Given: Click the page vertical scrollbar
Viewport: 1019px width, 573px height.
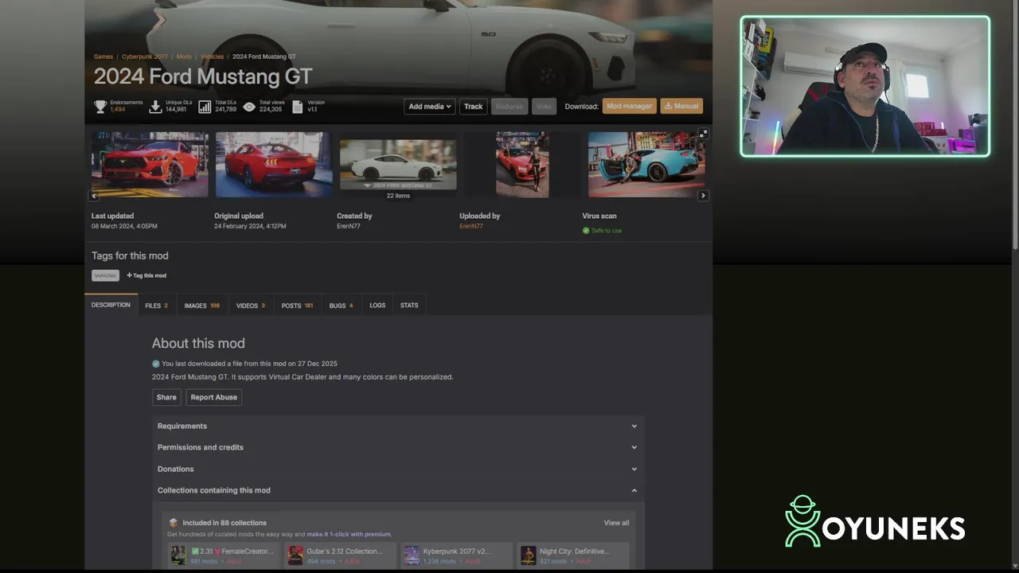Looking at the screenshot, I should coord(1014,127).
